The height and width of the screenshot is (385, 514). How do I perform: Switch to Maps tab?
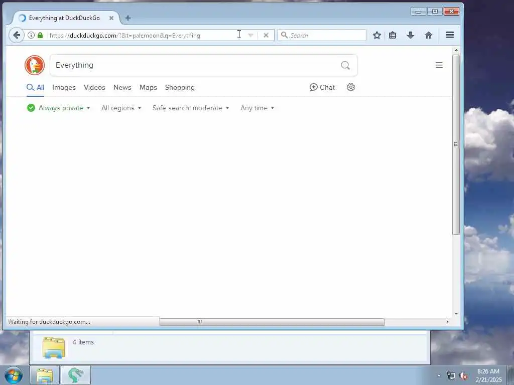(x=148, y=87)
